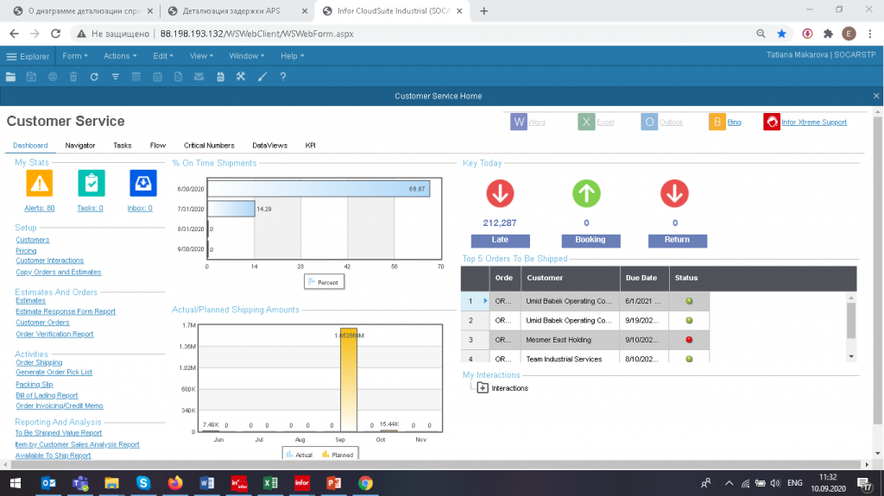Switch to the KPI tab
The height and width of the screenshot is (496, 884).
pos(310,146)
